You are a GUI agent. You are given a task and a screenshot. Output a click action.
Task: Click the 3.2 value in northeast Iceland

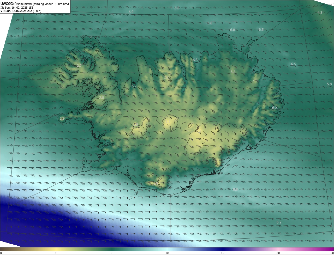pos(233,72)
